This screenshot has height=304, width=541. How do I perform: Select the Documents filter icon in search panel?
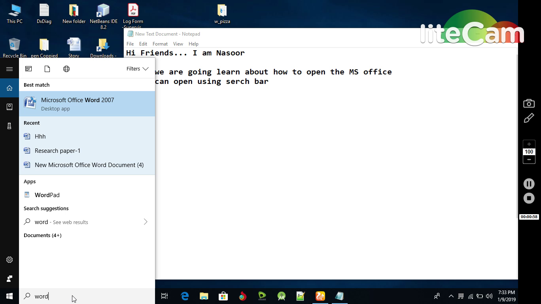(x=47, y=68)
